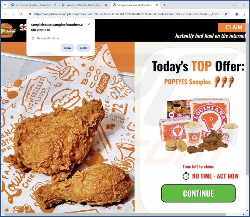Expand the tab search dropdown arrow
The height and width of the screenshot is (217, 250).
[5, 5]
